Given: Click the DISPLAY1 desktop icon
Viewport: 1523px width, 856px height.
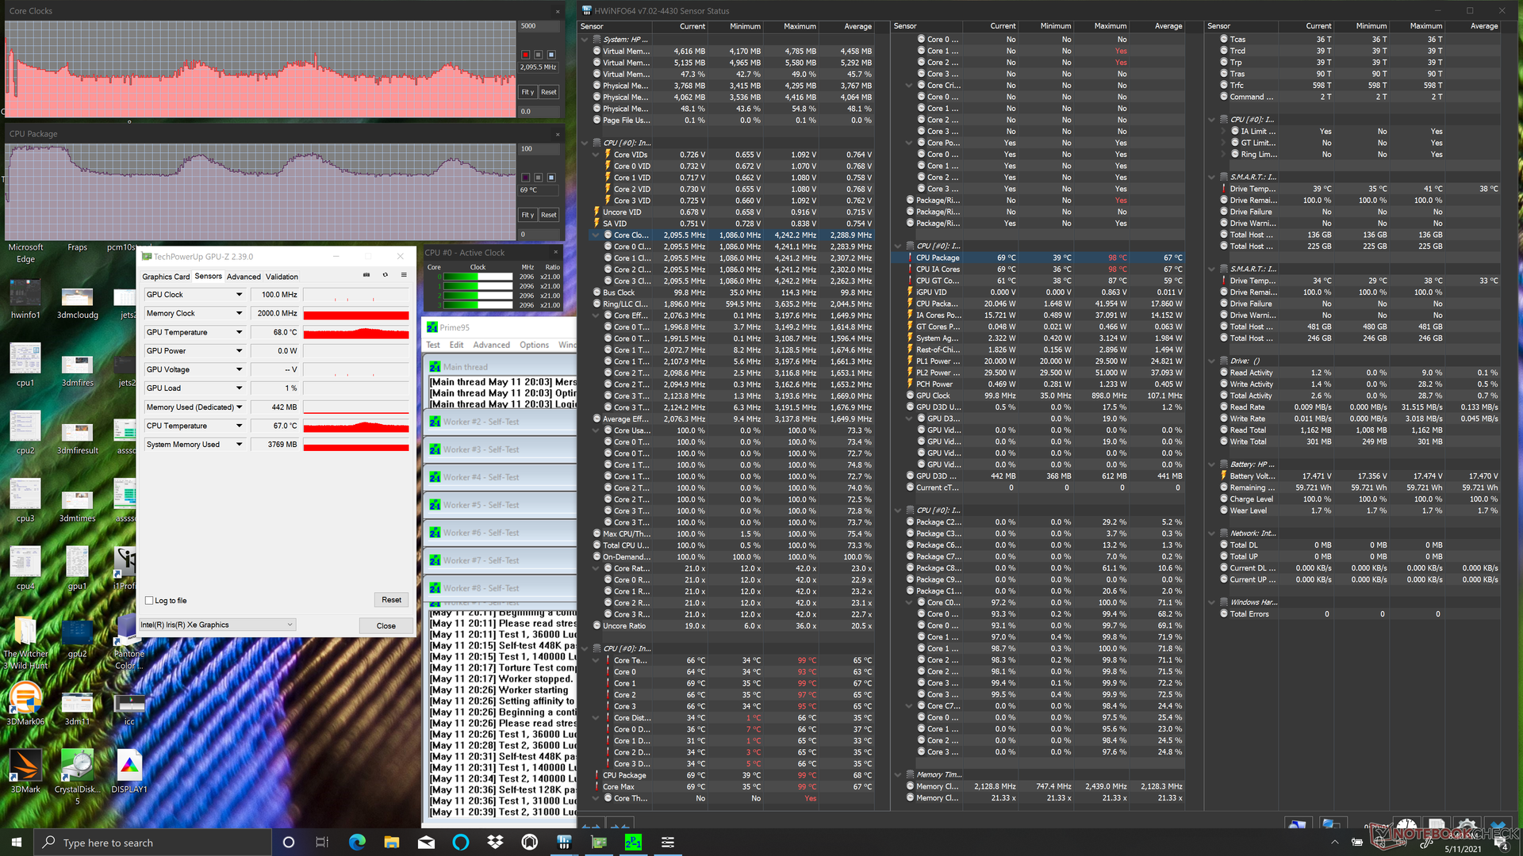Looking at the screenshot, I should [129, 765].
